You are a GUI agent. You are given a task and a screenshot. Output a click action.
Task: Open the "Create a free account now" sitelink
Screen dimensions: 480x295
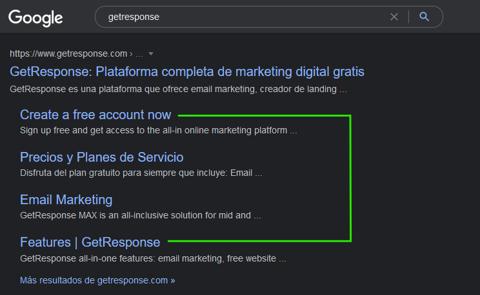click(95, 115)
